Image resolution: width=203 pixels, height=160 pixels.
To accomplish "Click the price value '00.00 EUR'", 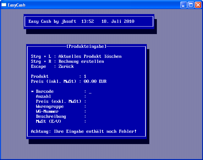I will (95, 82).
